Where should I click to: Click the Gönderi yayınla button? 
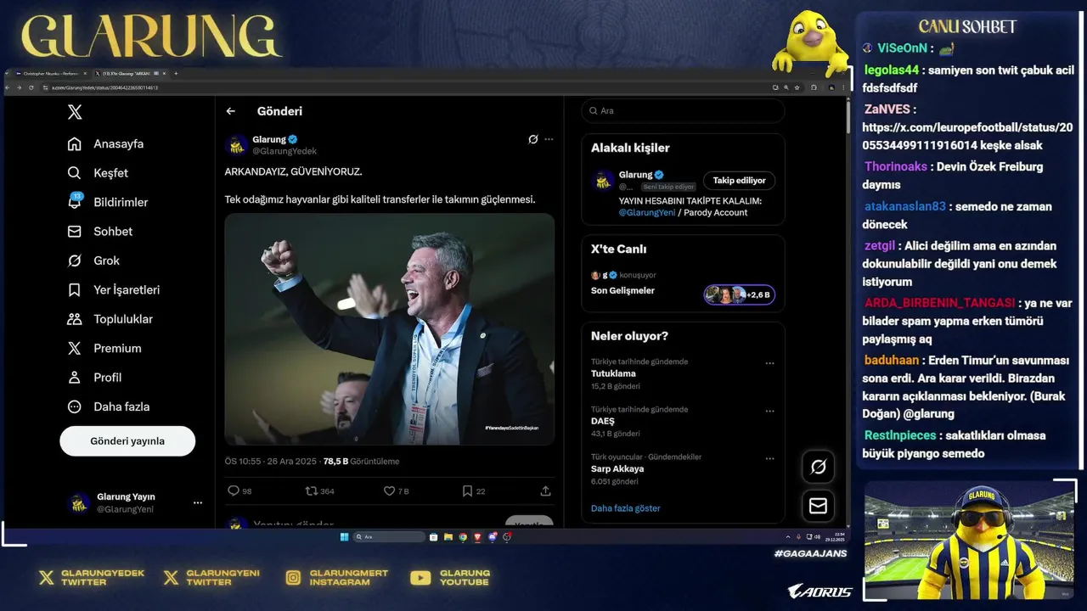pos(127,441)
